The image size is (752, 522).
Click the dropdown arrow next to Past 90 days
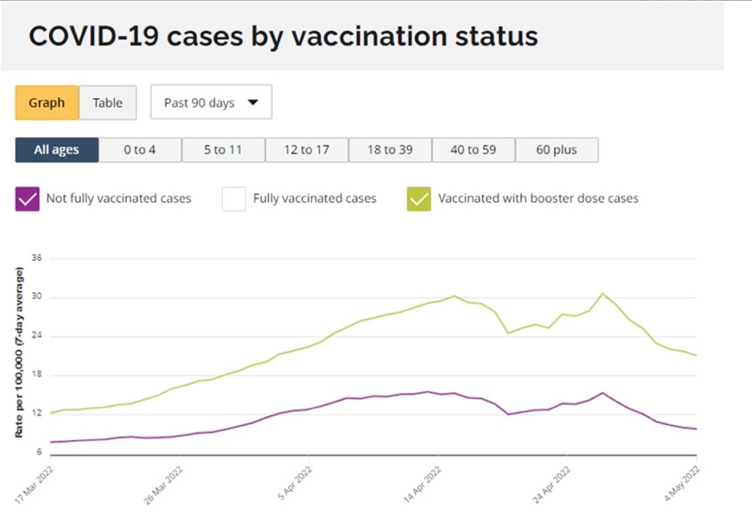pyautogui.click(x=253, y=102)
